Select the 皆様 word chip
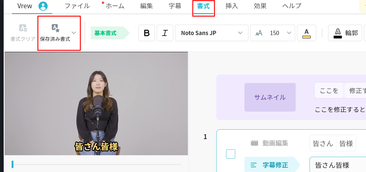Screen dimensions: 366x172 pyautogui.click(x=346, y=143)
